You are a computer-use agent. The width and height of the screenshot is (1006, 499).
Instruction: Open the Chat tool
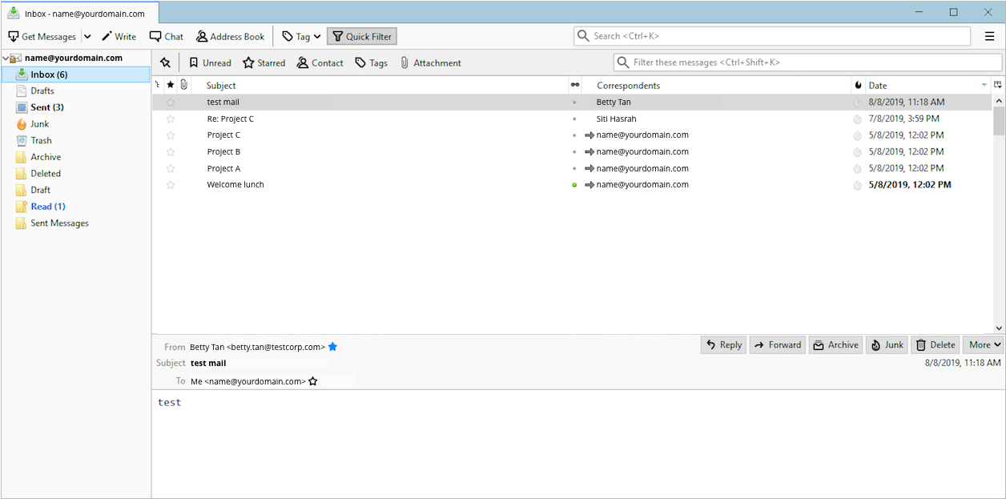tap(166, 37)
